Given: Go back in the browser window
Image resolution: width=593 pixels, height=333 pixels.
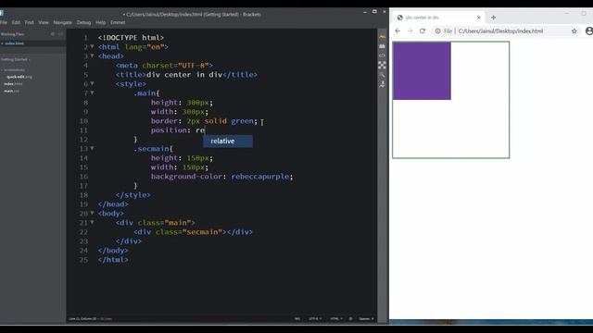Looking at the screenshot, I should [x=397, y=31].
